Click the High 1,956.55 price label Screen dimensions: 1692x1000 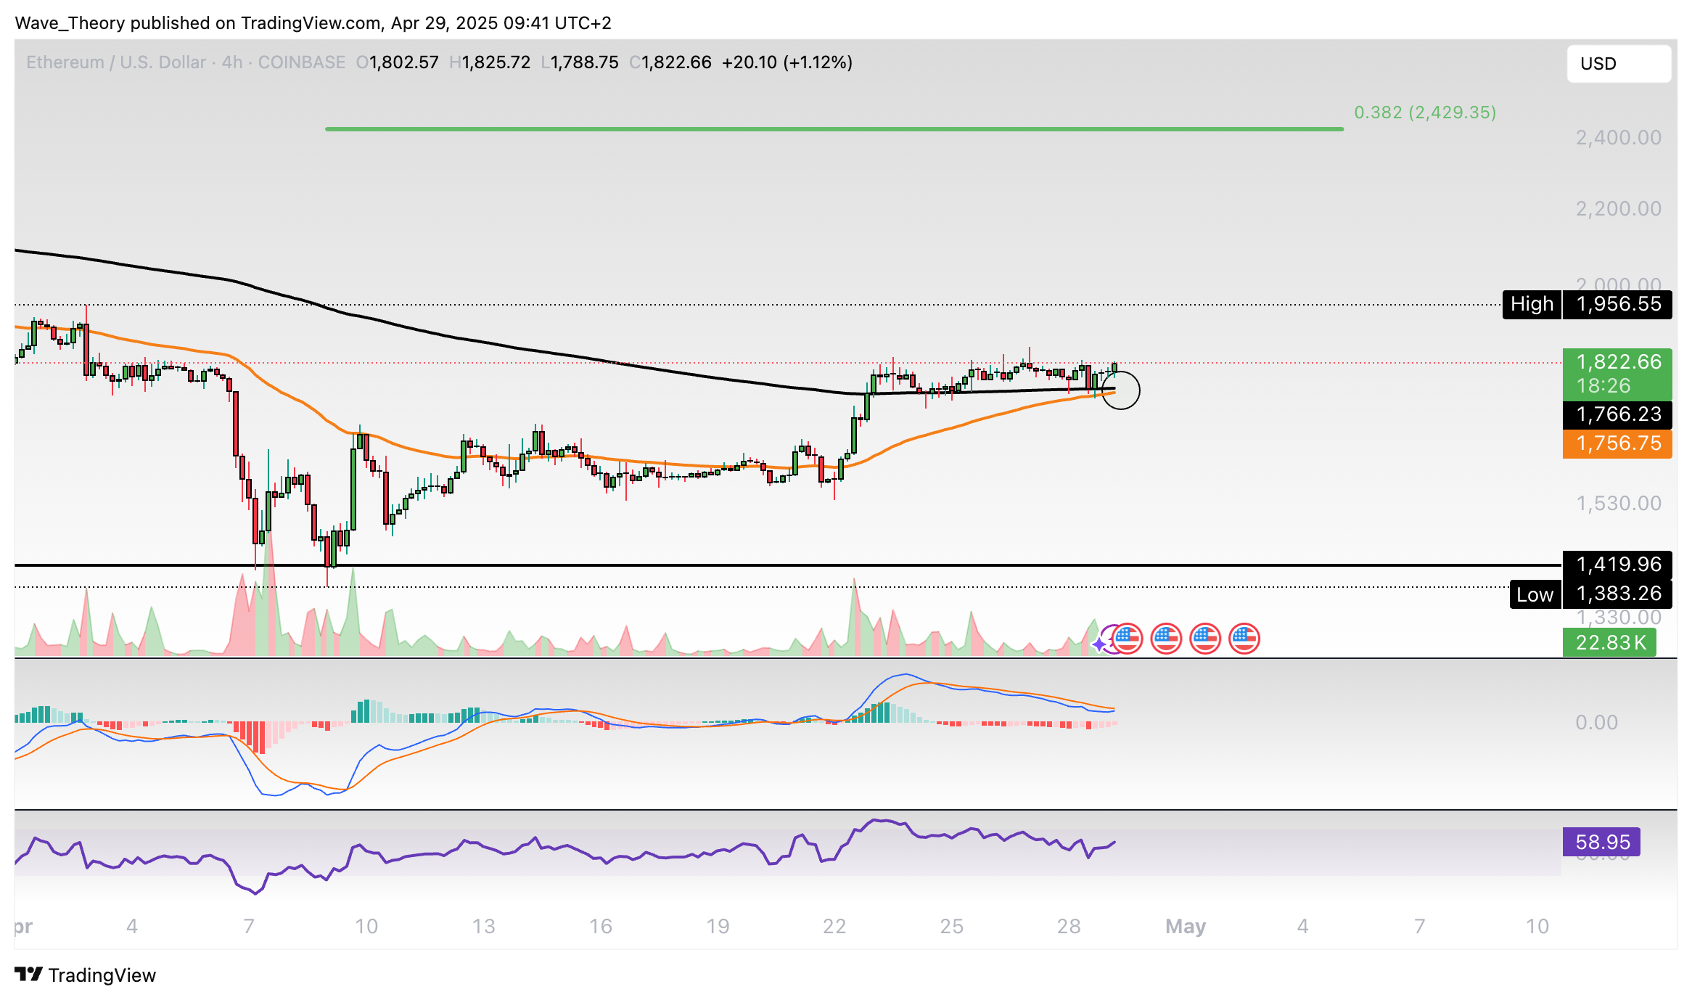click(1587, 304)
